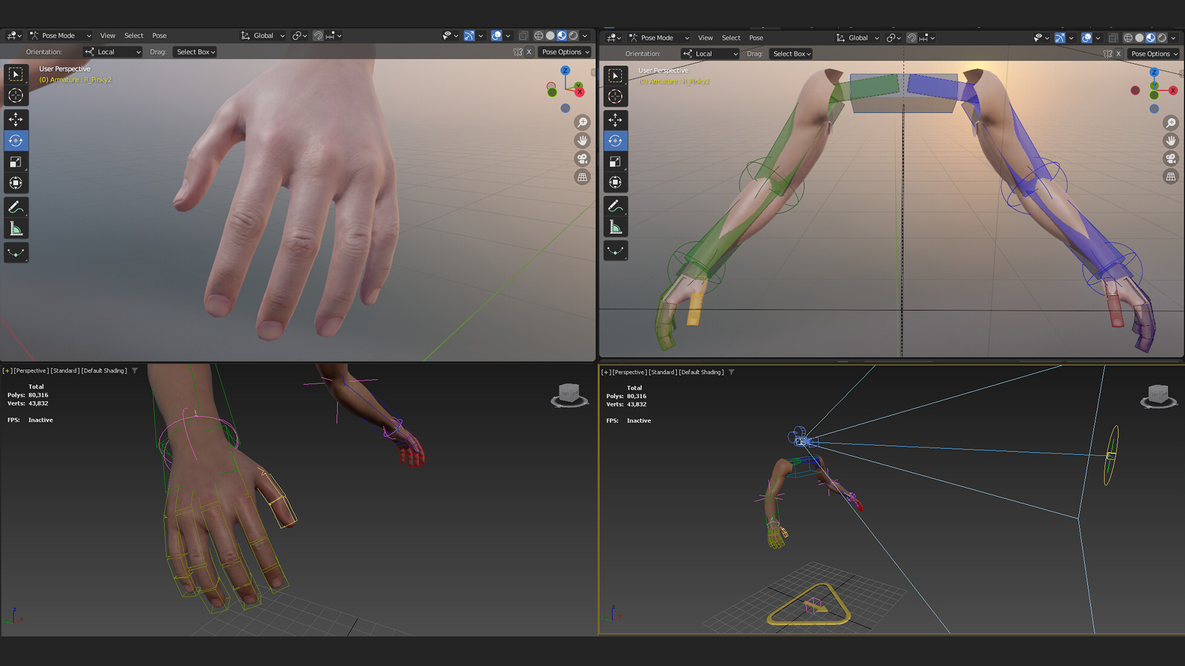The image size is (1185, 666).
Task: Open the View menu in top-left viewport
Action: pos(107,36)
